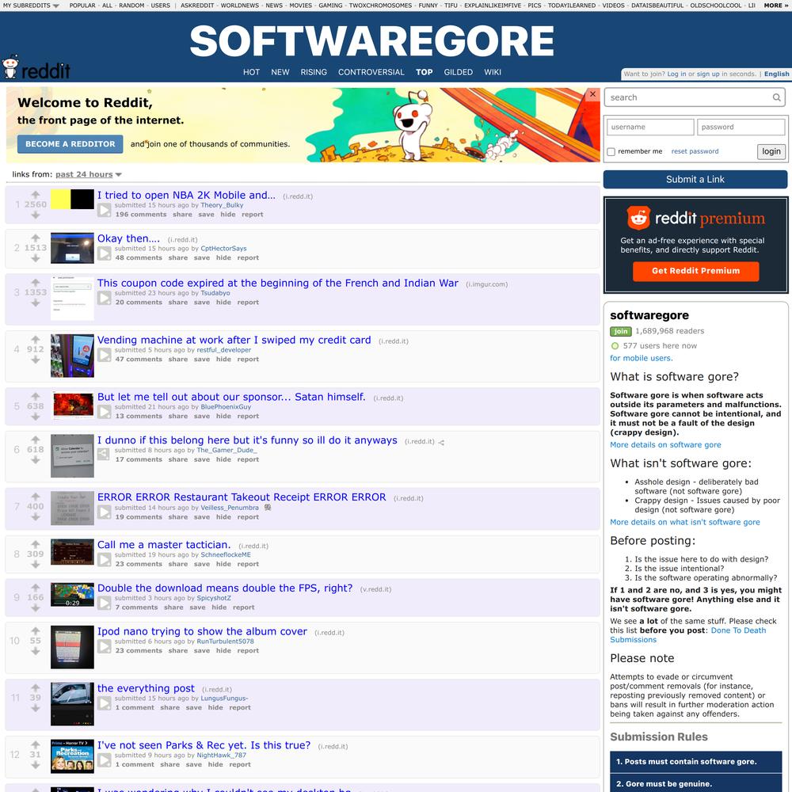Viewport: 792px width, 792px height.
Task: Expand the rule 'Posts must contain software gore'
Action: tap(695, 762)
